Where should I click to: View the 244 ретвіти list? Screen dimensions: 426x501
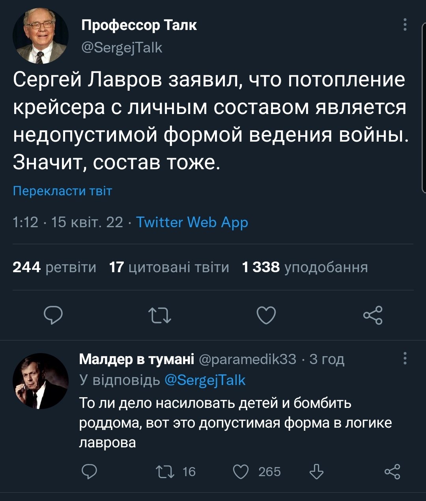tap(54, 267)
